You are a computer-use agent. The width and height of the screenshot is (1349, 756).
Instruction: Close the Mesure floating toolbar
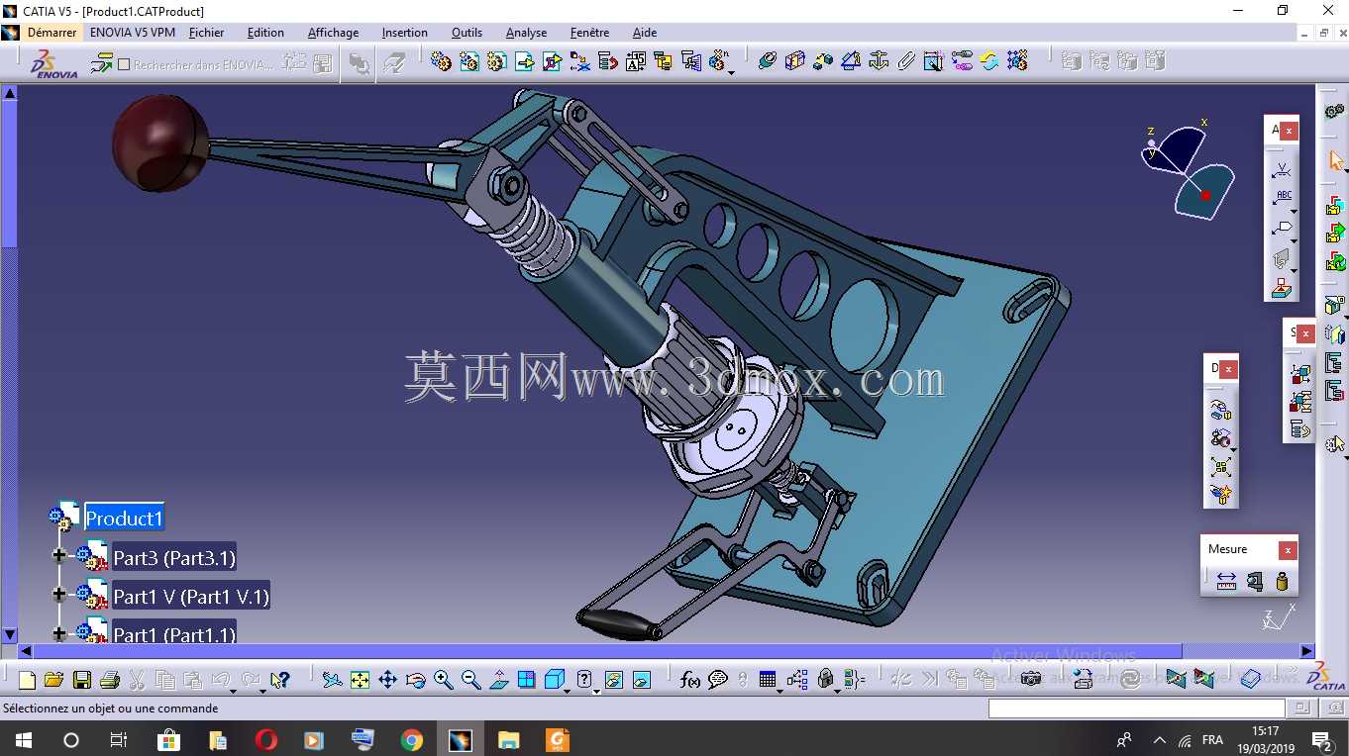pos(1288,550)
